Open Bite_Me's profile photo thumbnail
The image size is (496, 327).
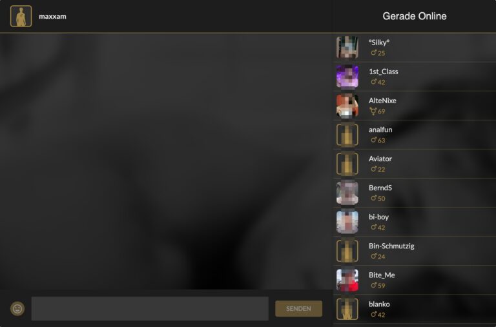[x=347, y=280]
